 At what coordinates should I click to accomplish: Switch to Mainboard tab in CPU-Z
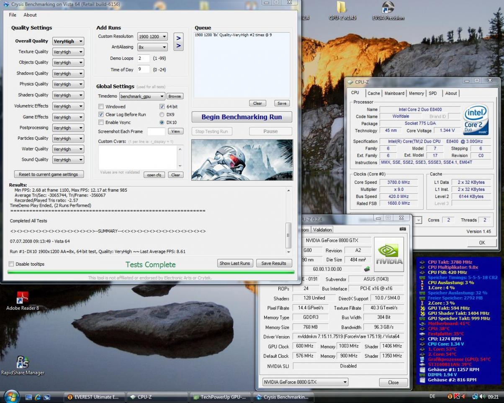pos(394,93)
